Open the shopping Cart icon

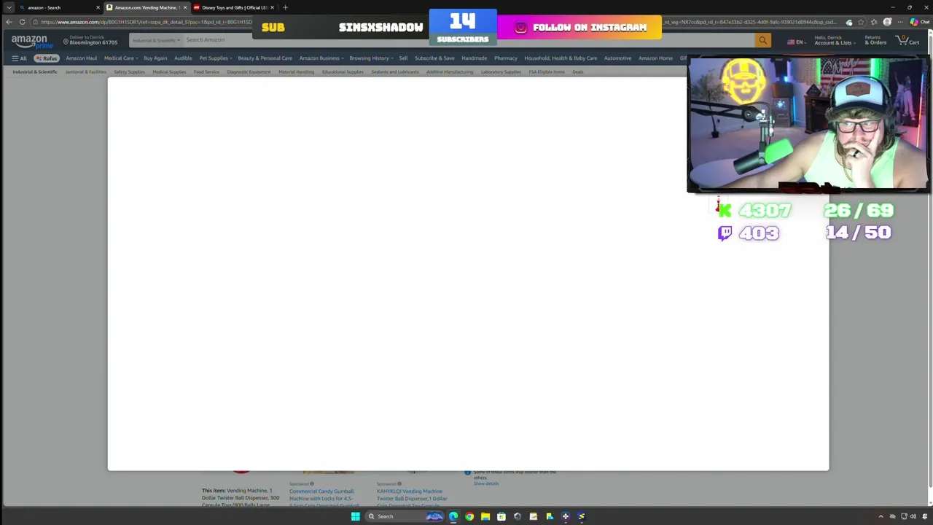click(x=908, y=41)
